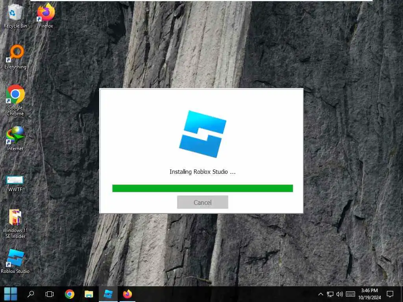Open the Recycle Bin desktop icon

pyautogui.click(x=15, y=16)
